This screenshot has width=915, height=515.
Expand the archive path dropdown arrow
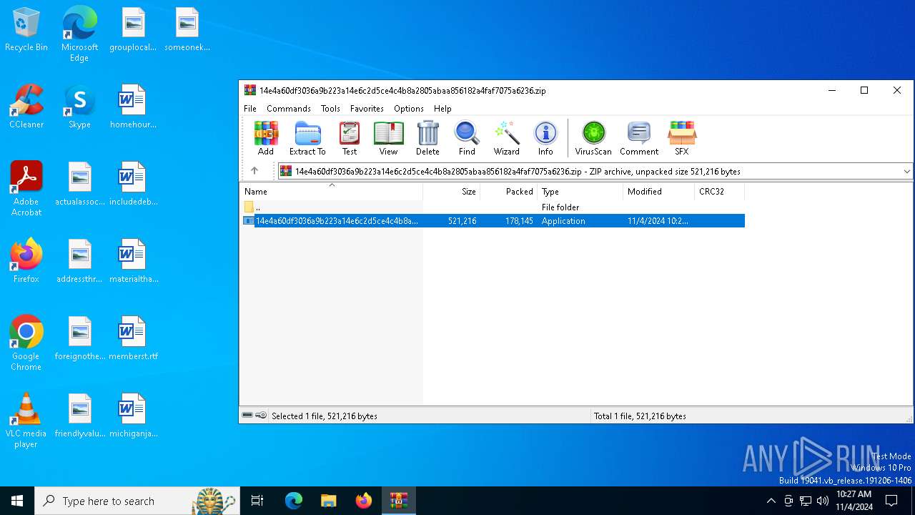point(906,172)
